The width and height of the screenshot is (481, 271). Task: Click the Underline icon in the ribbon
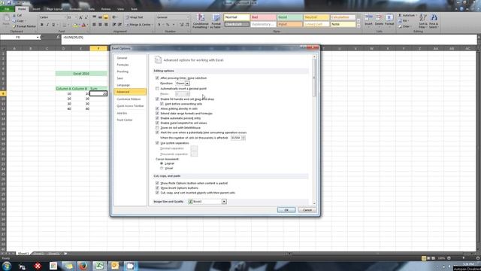[x=53, y=25]
